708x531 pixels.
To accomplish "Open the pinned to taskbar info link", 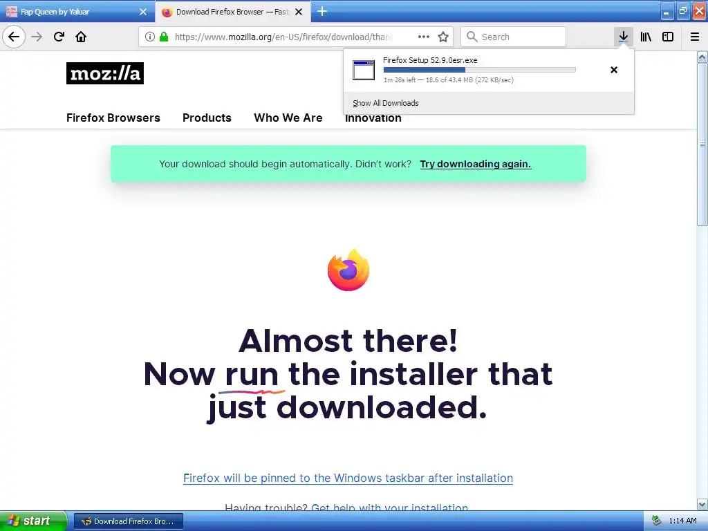I will [x=348, y=478].
